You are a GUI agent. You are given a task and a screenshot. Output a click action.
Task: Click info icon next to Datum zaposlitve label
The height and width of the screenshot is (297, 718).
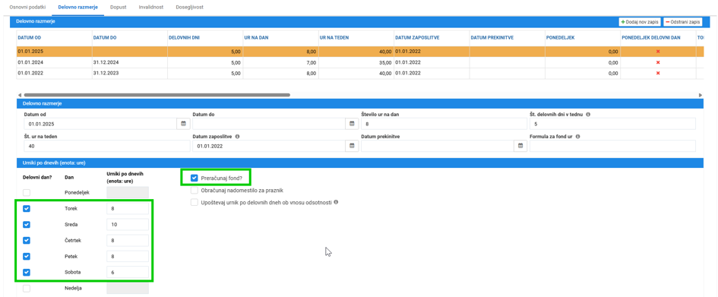click(x=238, y=137)
